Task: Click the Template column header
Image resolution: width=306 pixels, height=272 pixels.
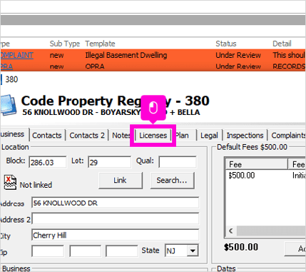Action: tap(100, 44)
